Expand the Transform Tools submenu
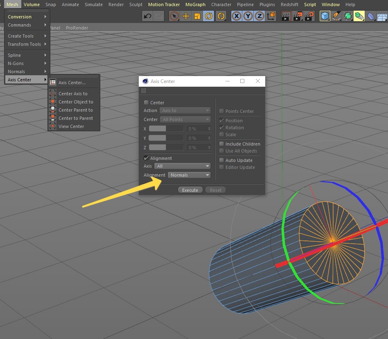 pos(27,44)
